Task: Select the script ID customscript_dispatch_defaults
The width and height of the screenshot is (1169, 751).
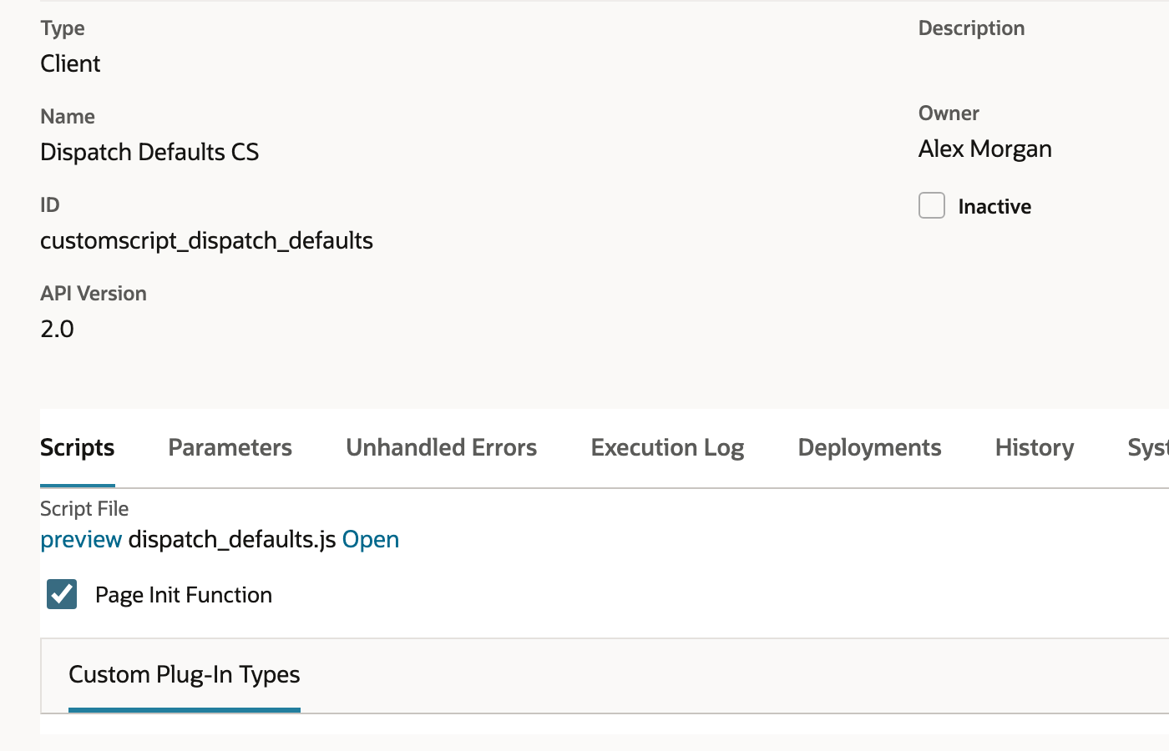Action: [x=206, y=241]
